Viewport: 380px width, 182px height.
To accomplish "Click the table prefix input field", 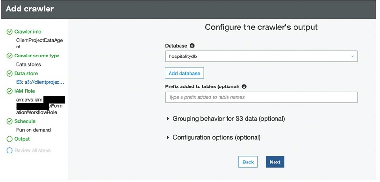I will 261,97.
